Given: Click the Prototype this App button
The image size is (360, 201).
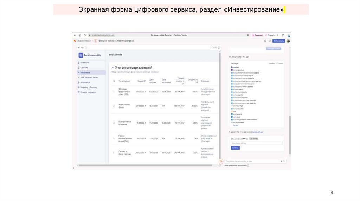Looking at the screenshot, I should pos(274,49).
